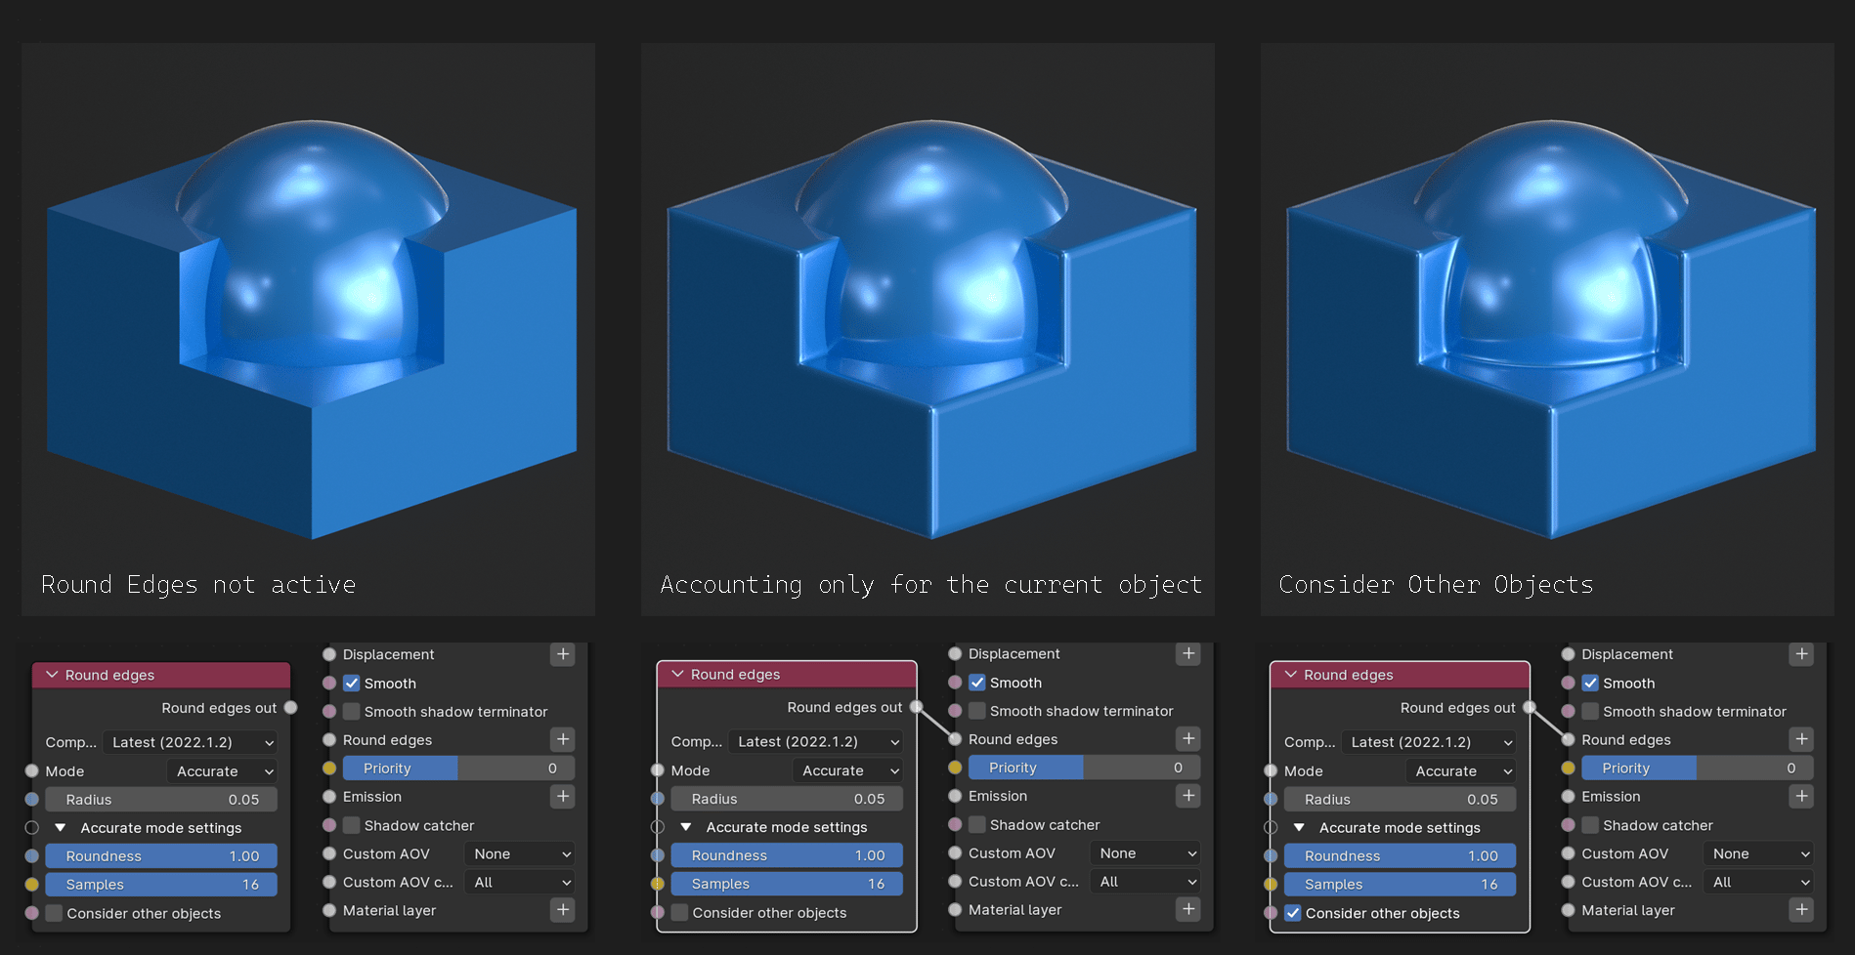This screenshot has height=955, width=1855.
Task: Uncheck Consider other objects in the right node
Action: pos(1293,914)
